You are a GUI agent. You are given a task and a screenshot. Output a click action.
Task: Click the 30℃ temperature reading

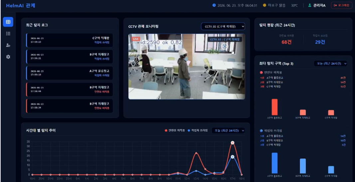[294, 5]
